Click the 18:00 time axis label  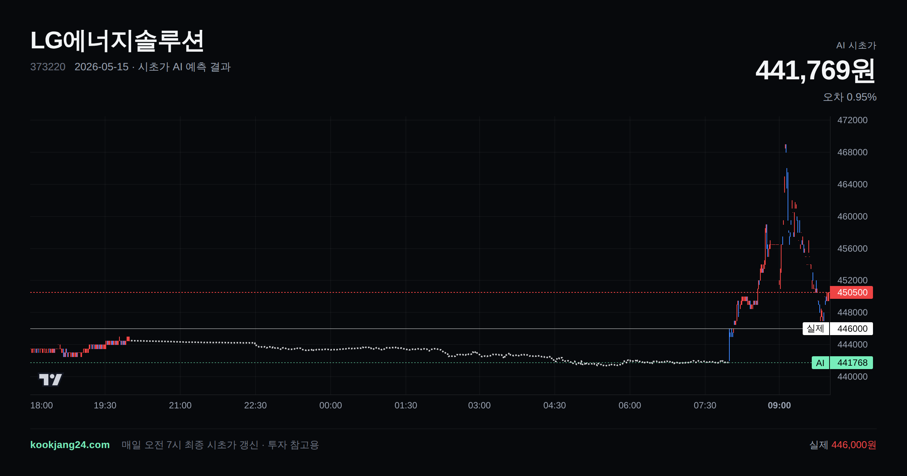[x=42, y=405]
